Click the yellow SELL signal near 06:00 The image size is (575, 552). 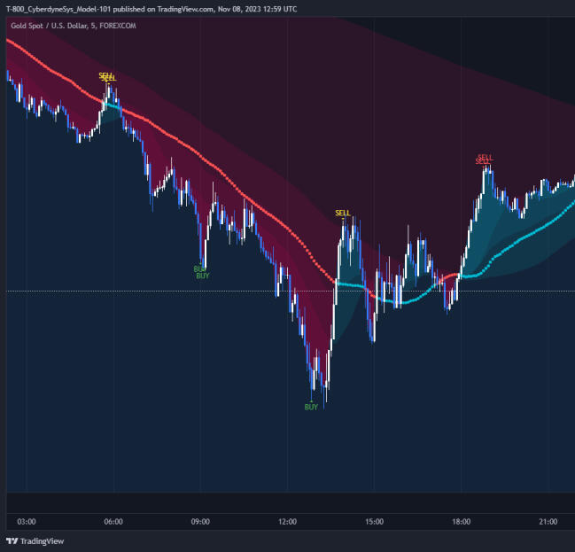tap(106, 77)
